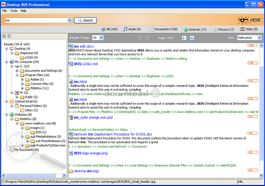265x186 pixels.
Task: Click tree panel scroll right arrow
Action: (64, 175)
